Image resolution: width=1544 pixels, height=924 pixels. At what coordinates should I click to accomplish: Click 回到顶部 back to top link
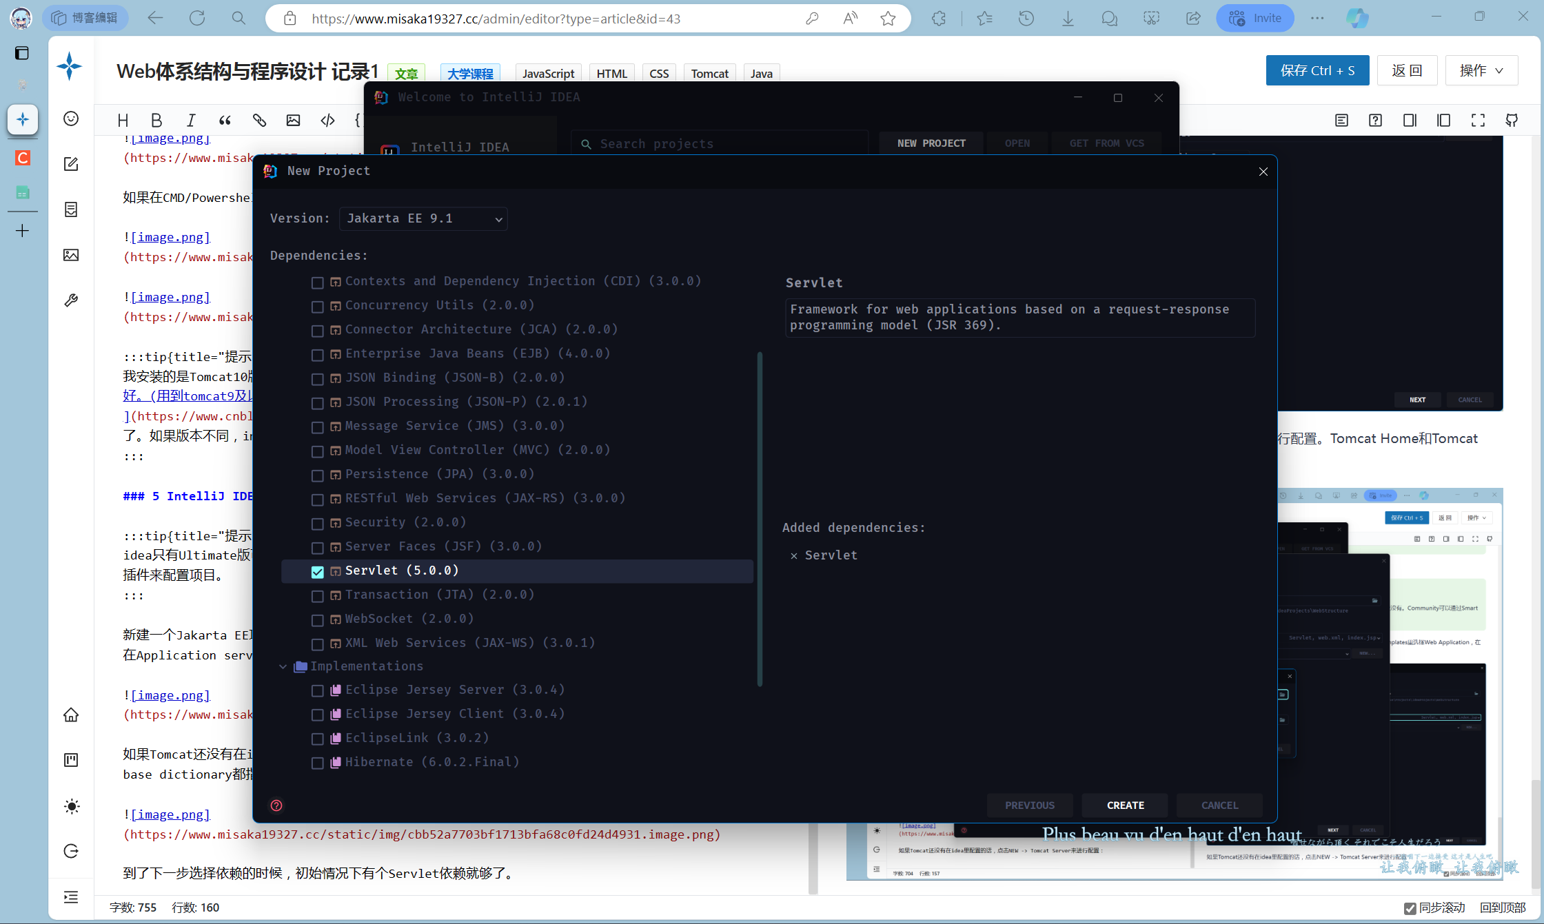1503,908
